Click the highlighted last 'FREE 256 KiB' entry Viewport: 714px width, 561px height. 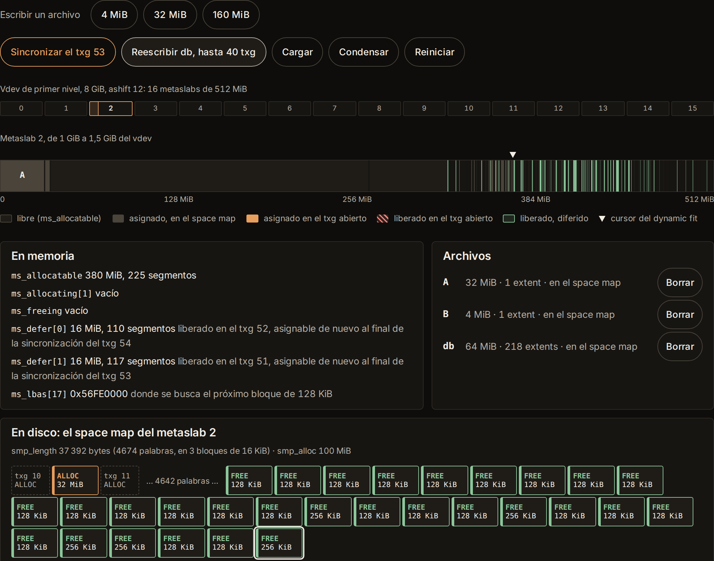(x=279, y=543)
